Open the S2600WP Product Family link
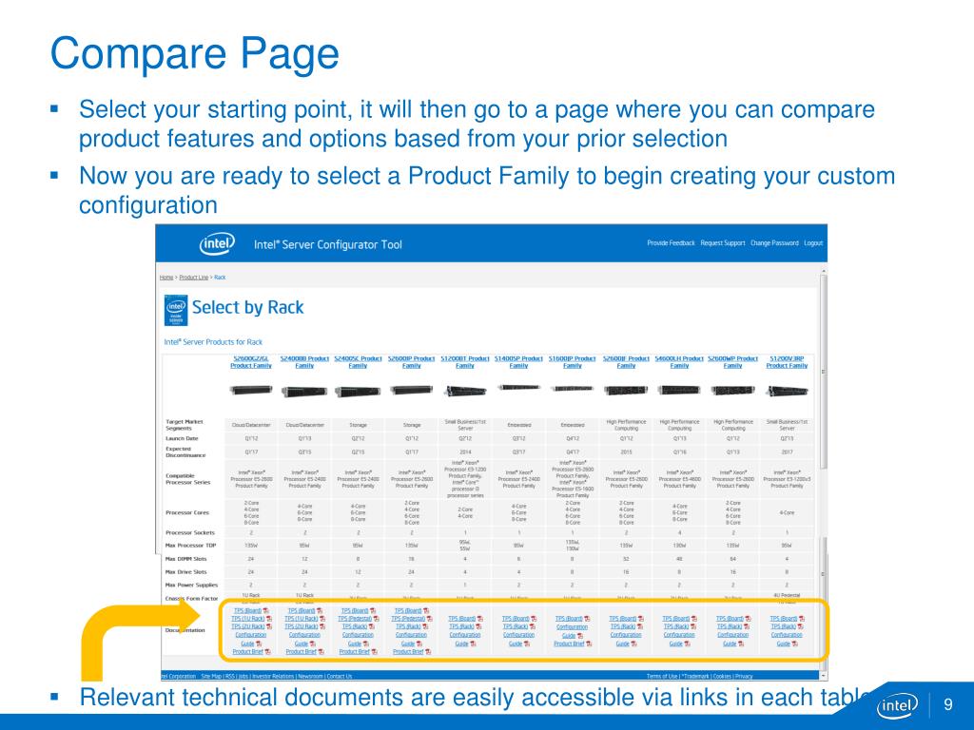The width and height of the screenshot is (974, 730). [733, 362]
